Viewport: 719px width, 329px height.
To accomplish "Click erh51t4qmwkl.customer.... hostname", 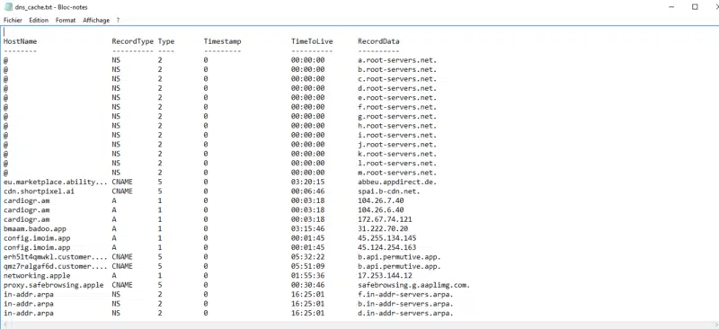I will [56, 257].
